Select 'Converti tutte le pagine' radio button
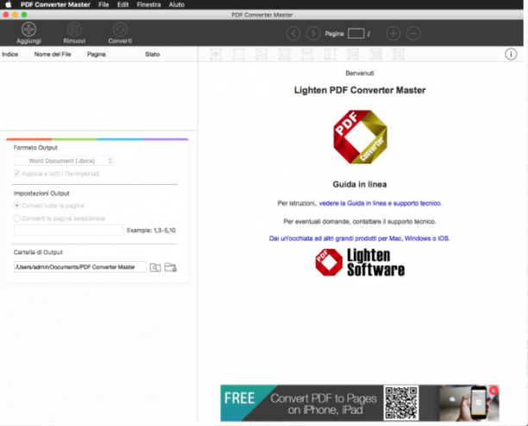The width and height of the screenshot is (528, 426). [x=16, y=206]
